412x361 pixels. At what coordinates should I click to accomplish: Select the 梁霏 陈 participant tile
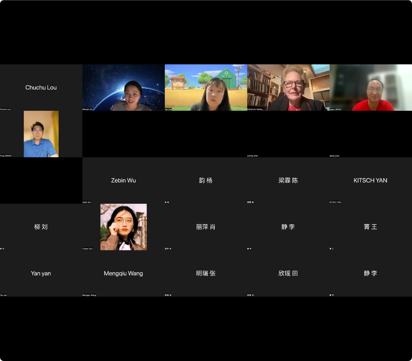pyautogui.click(x=288, y=180)
